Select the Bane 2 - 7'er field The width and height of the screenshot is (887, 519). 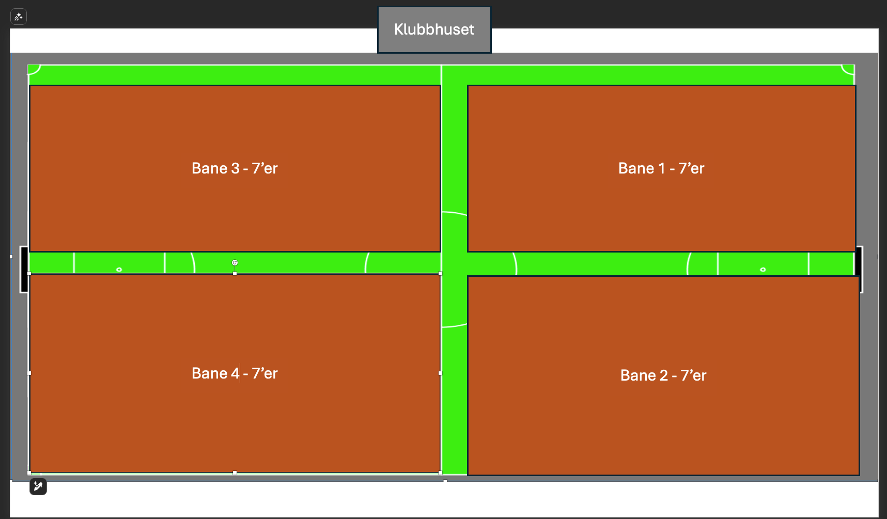pyautogui.click(x=663, y=413)
